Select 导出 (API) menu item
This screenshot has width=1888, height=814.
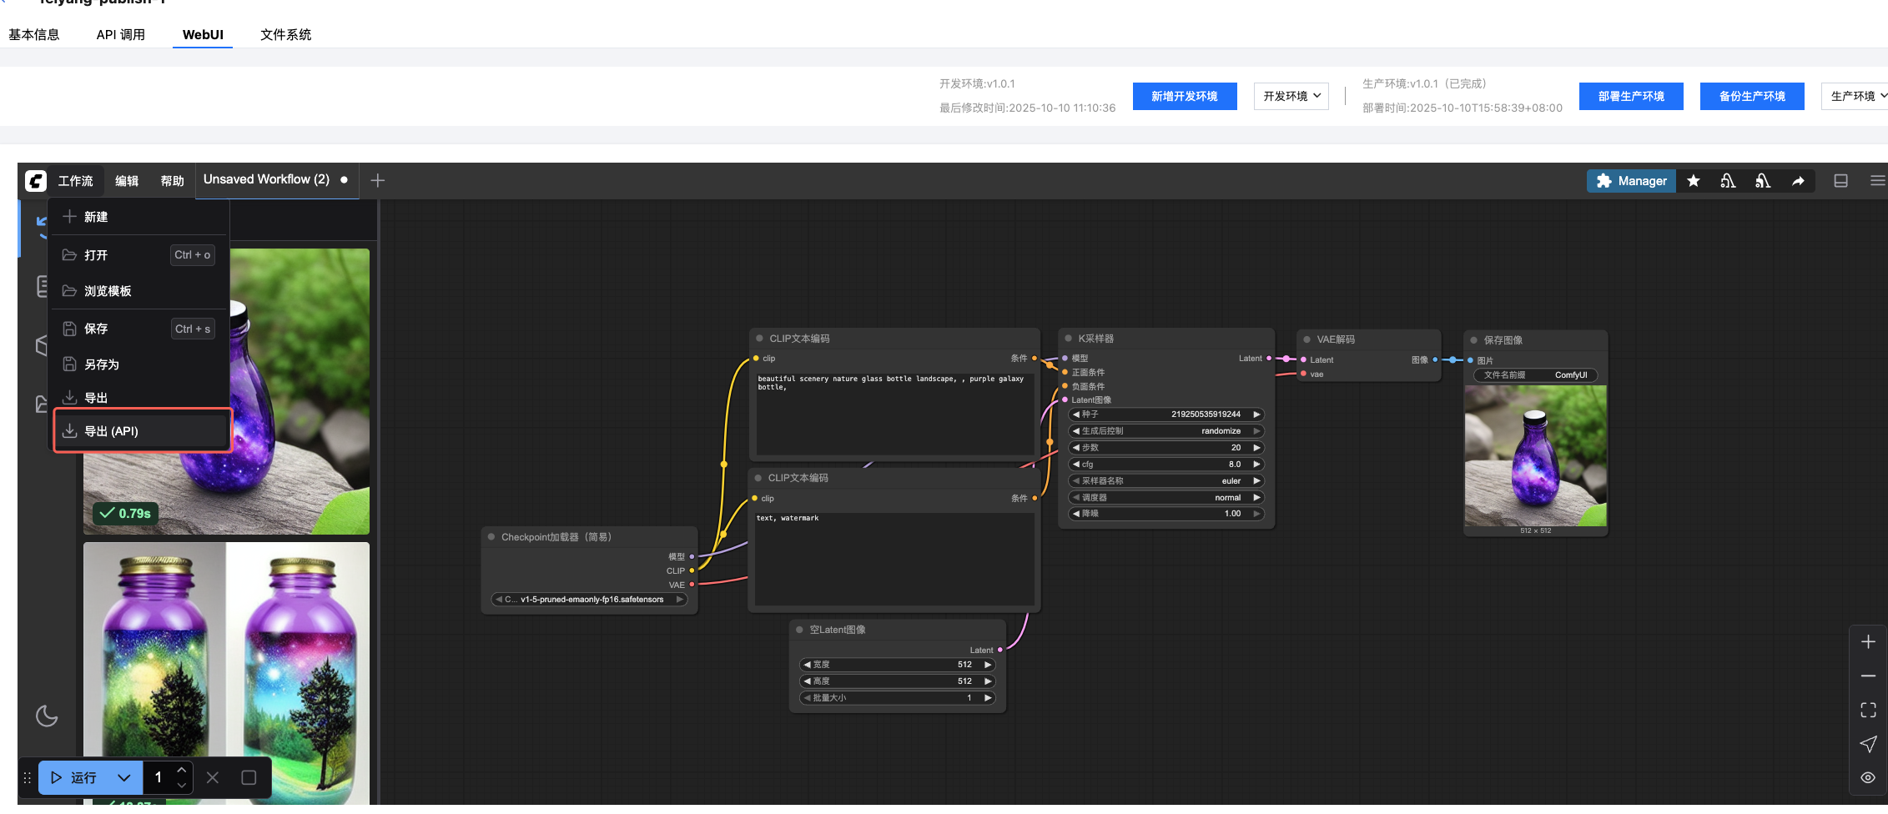pyautogui.click(x=142, y=431)
